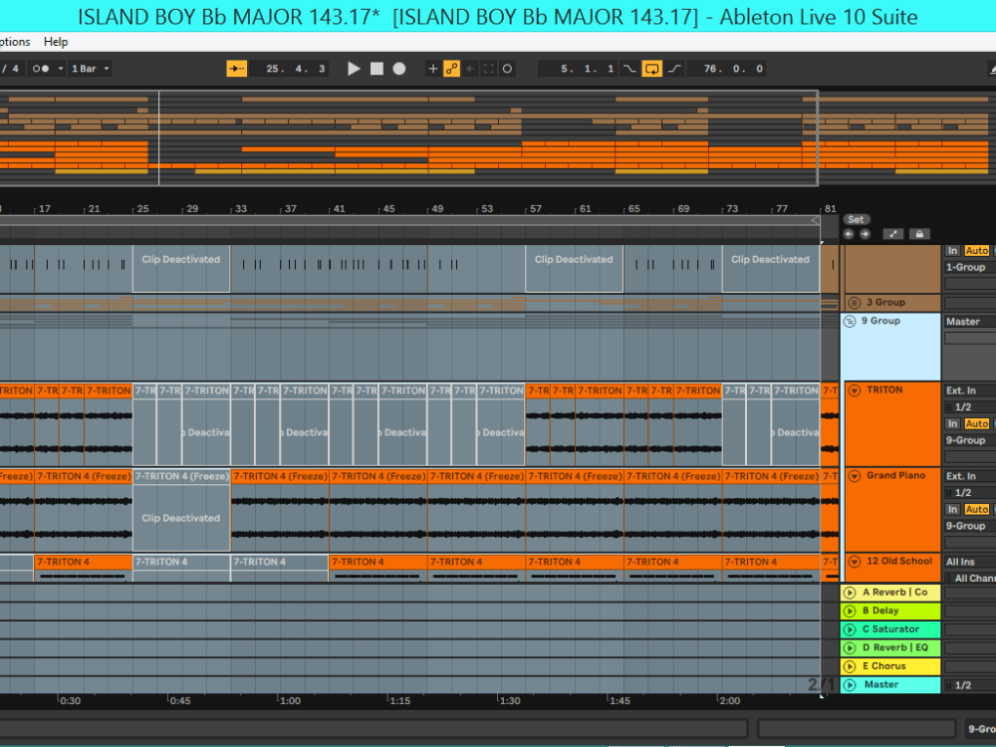Jump to the previous locator arrow
This screenshot has height=747, width=996.
[x=848, y=234]
